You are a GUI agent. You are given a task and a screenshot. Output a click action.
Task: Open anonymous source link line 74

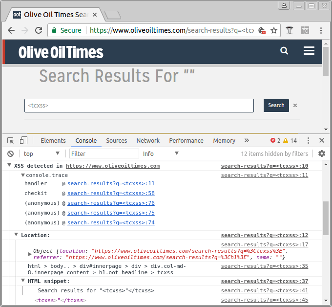pyautogui.click(x=111, y=222)
